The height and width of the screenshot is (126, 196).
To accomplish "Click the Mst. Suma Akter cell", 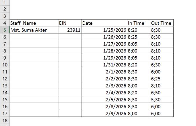I will [34, 30].
